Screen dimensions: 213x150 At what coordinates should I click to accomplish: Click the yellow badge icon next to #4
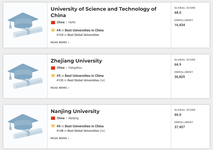point(53,30)
